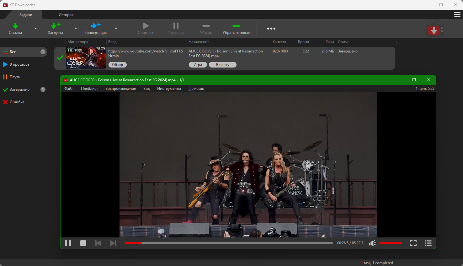Close the video player window
The width and height of the screenshot is (463, 266).
pos(428,80)
